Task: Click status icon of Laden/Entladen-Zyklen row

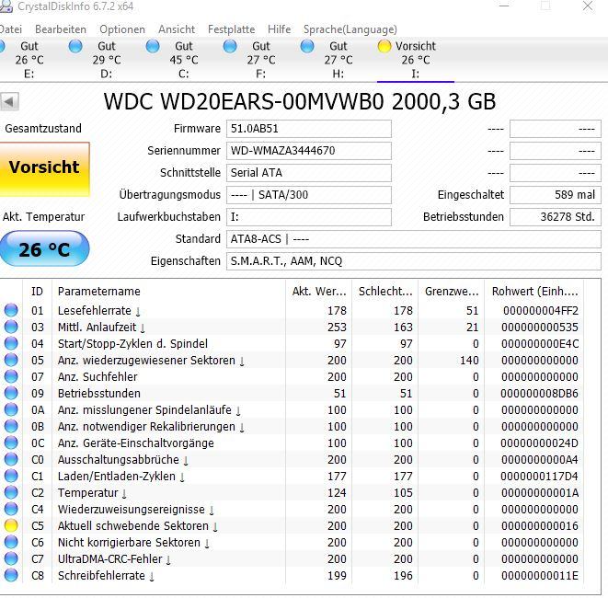Action: tap(11, 477)
